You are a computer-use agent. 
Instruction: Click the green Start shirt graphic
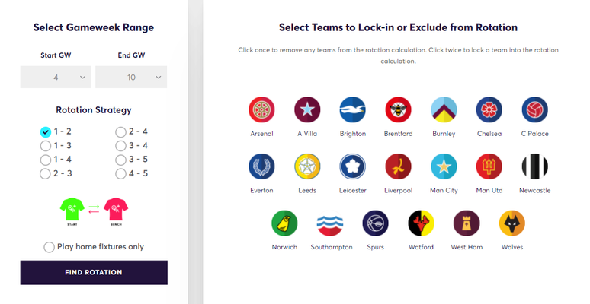[73, 208]
